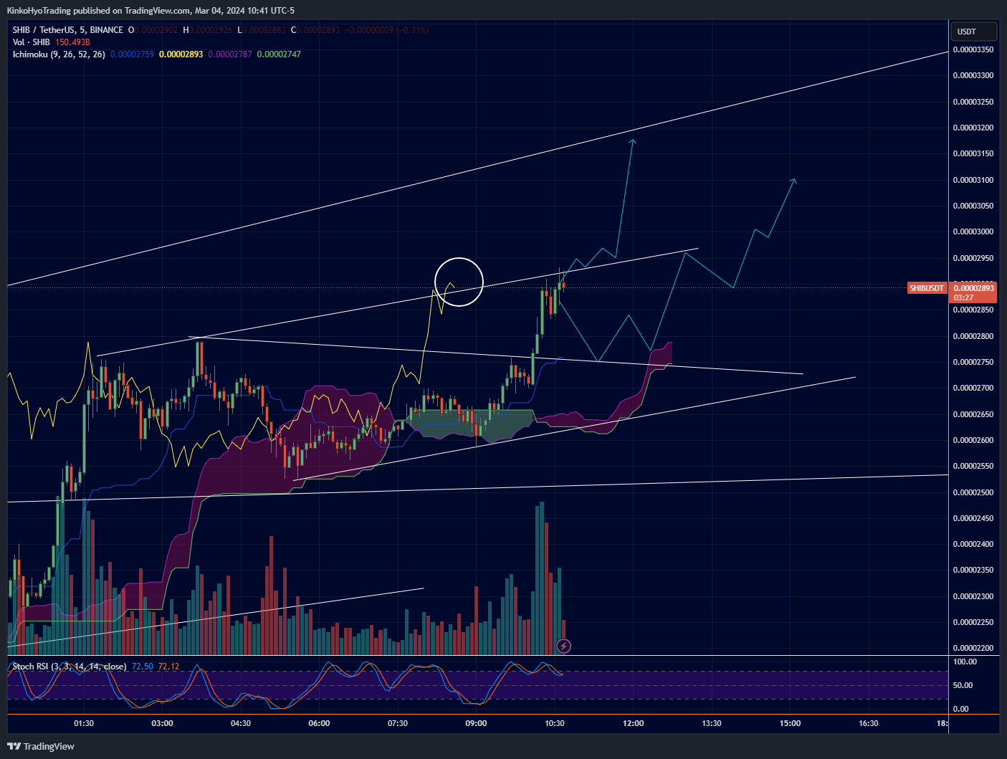The height and width of the screenshot is (759, 1007).
Task: Click the yellow Ichimoku value 0.00002893
Action: click(x=181, y=54)
